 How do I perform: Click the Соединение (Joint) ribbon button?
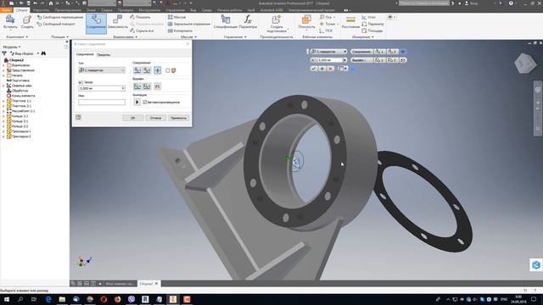pos(96,23)
